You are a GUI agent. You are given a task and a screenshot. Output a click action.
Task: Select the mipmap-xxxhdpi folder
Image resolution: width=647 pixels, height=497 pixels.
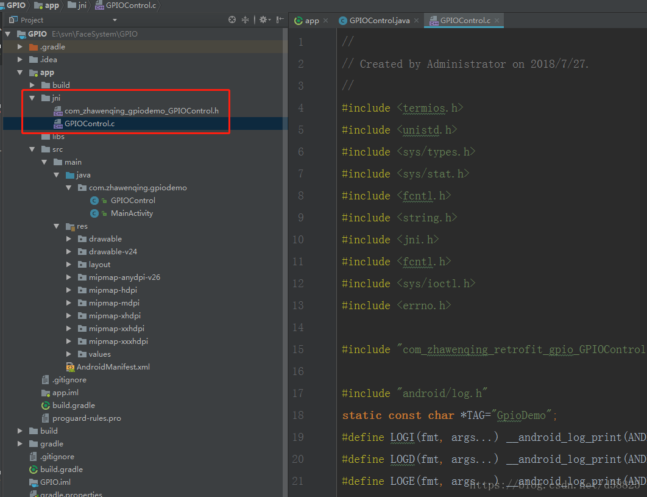(118, 341)
